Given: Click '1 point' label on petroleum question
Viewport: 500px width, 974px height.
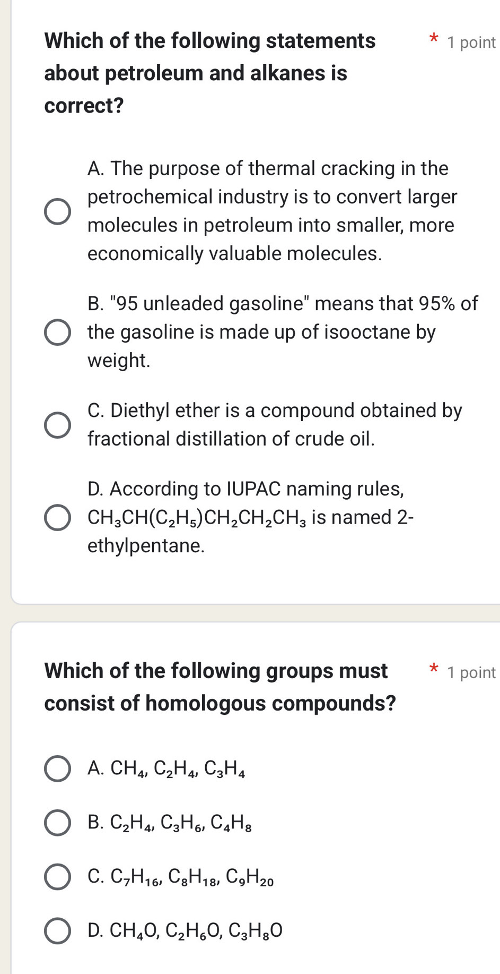Looking at the screenshot, I should tap(471, 42).
